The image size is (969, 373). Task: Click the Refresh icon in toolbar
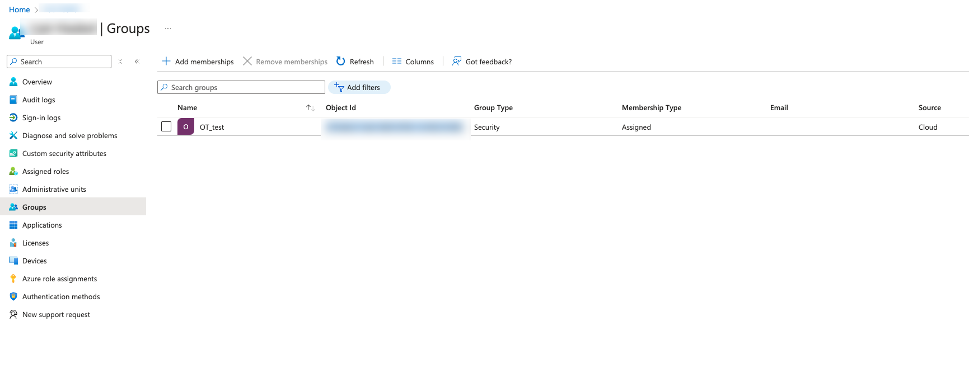point(340,61)
